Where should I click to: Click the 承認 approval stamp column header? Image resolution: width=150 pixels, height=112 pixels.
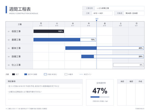[x=122, y=82]
